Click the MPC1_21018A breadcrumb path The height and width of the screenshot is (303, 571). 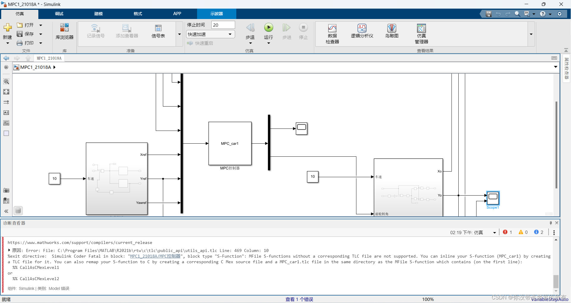pyautogui.click(x=36, y=67)
